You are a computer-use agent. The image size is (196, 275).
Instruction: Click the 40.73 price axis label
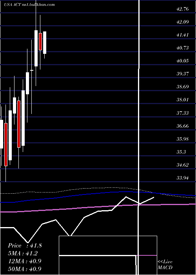click(x=183, y=48)
